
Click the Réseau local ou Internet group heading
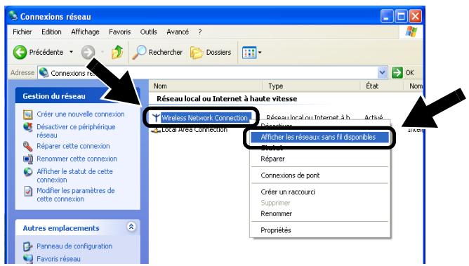227,99
